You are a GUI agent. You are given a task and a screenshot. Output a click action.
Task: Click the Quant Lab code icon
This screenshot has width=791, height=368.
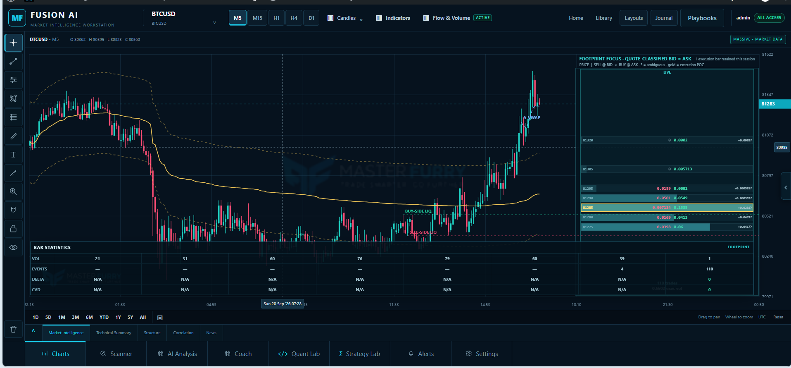coord(283,354)
